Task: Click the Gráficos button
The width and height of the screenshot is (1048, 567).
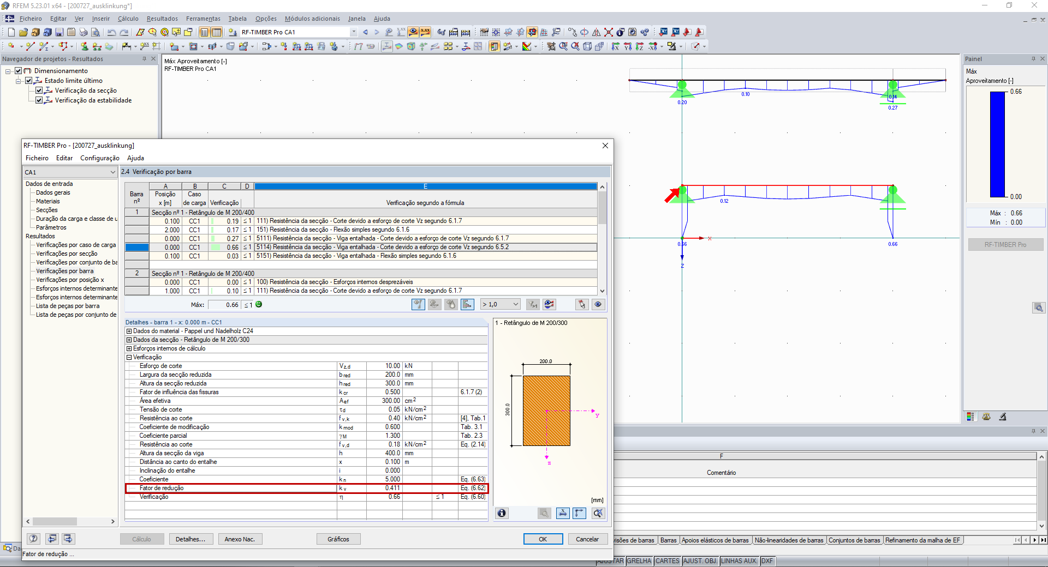Action: coord(338,539)
